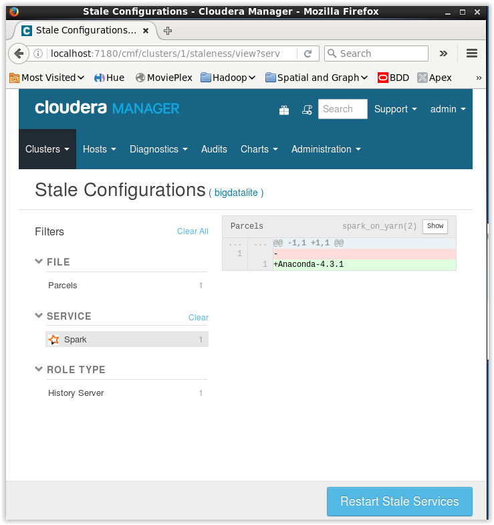Open the Charts menu
Viewport: 494px width, 525px height.
click(x=259, y=149)
